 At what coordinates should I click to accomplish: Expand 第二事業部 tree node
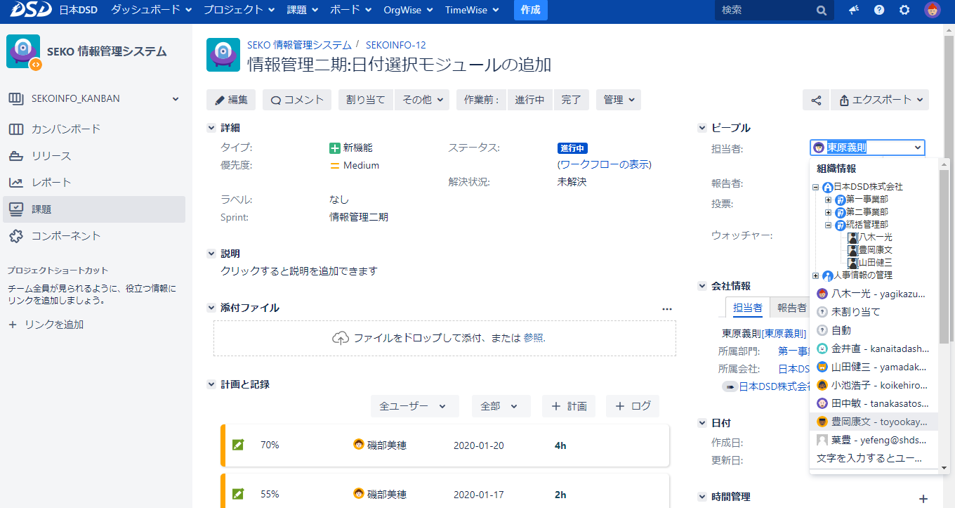point(829,212)
